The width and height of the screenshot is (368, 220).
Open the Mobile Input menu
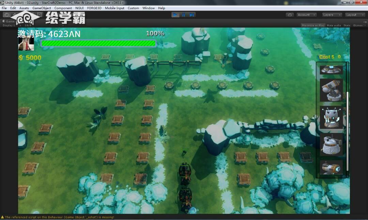coord(114,8)
